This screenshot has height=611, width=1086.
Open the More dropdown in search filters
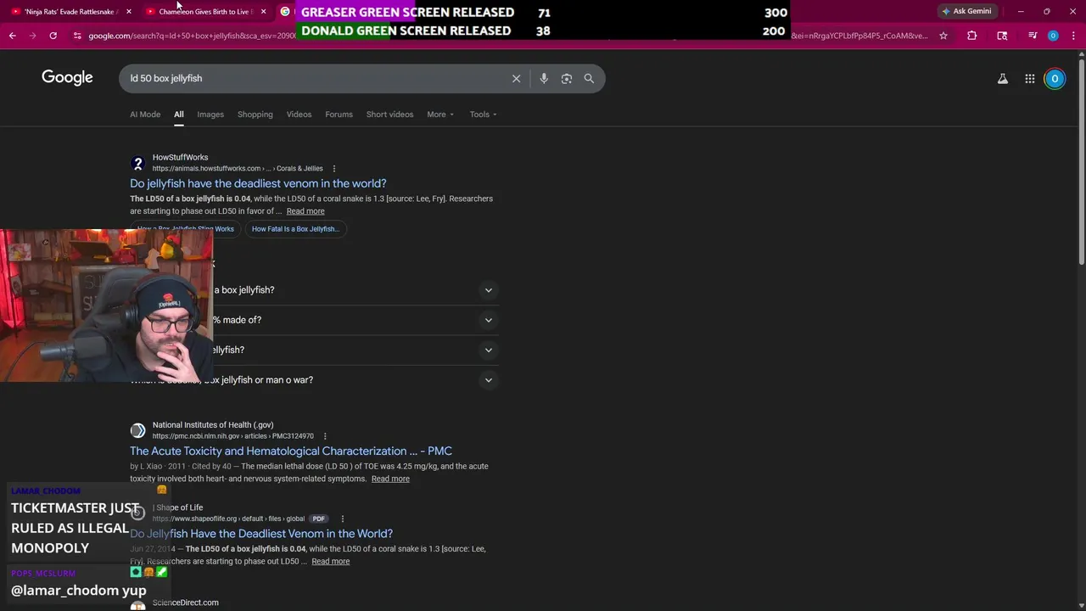pos(440,114)
